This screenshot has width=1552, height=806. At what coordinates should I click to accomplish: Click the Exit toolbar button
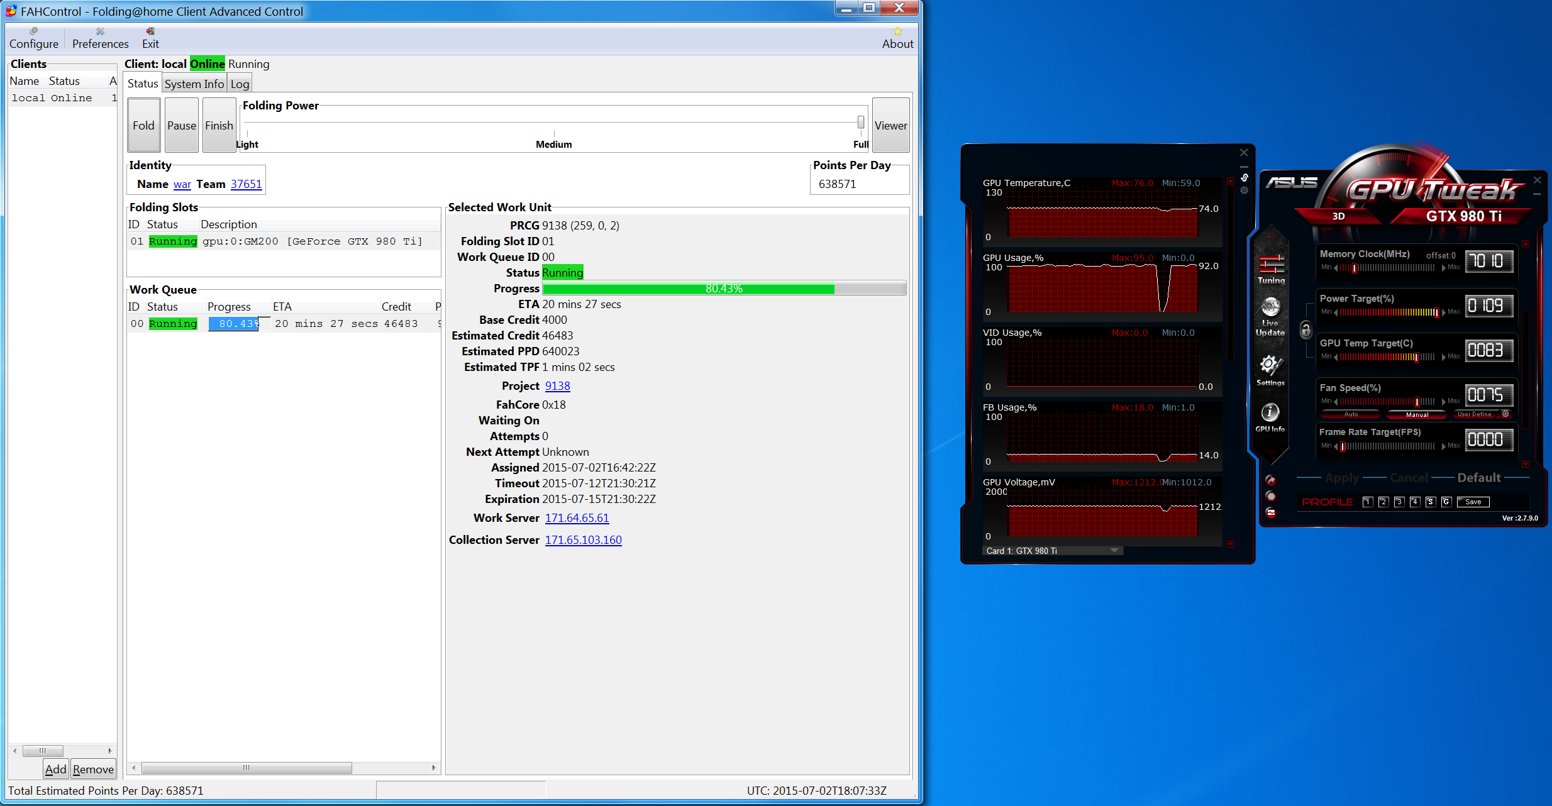click(x=150, y=38)
